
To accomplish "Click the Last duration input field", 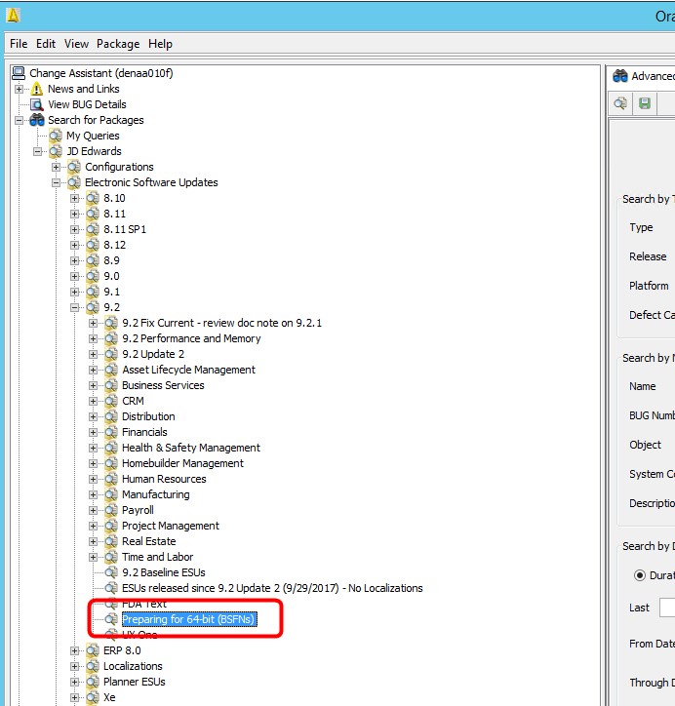I will click(667, 608).
